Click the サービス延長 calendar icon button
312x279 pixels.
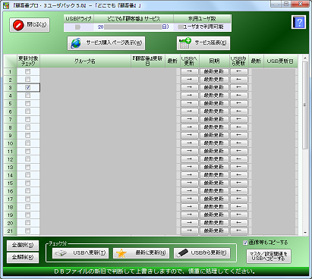coord(203,43)
